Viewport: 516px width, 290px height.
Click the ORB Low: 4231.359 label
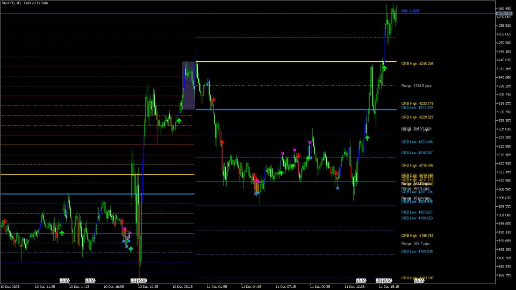pos(417,107)
